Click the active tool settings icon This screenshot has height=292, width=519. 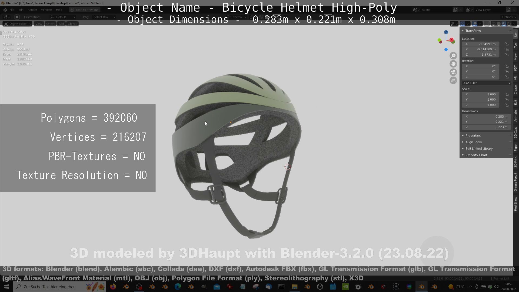6,17
